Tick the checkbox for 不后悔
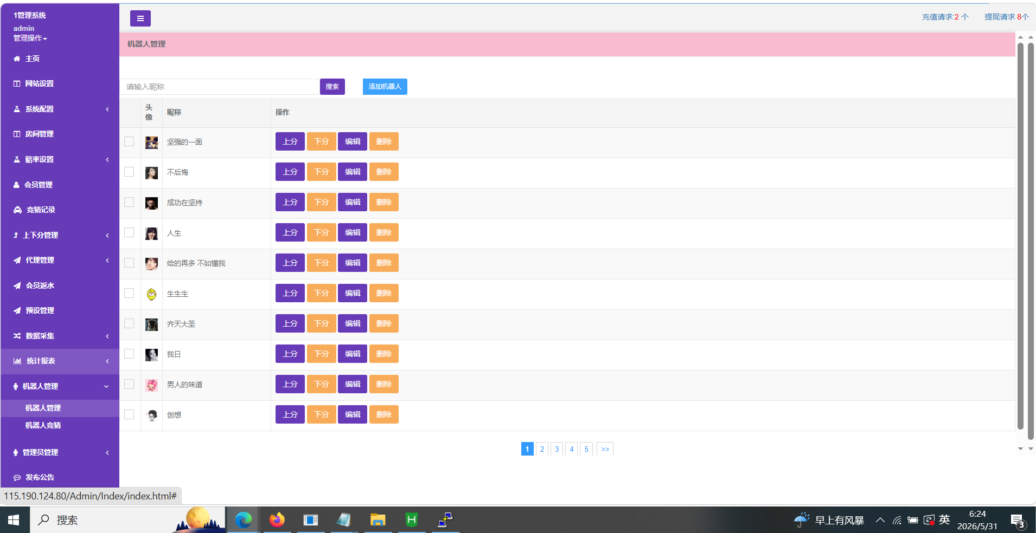This screenshot has width=1036, height=533. 129,172
